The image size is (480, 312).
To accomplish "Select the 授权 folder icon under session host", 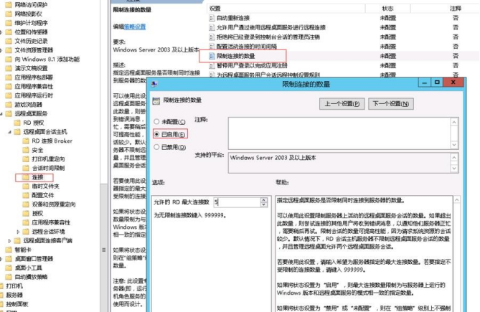I will point(26,214).
